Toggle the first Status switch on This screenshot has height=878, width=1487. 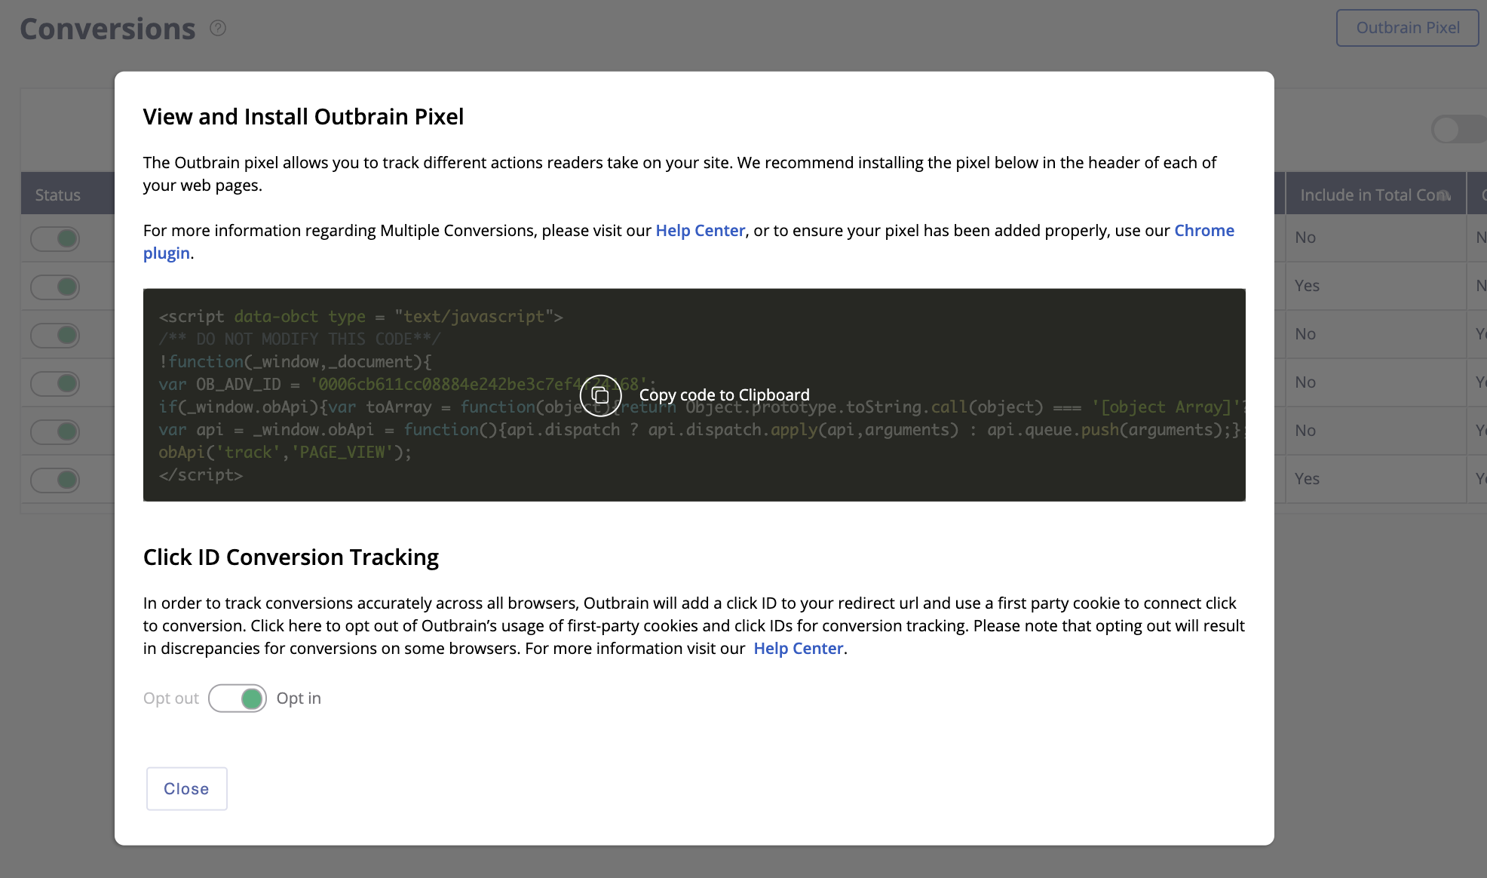point(57,238)
